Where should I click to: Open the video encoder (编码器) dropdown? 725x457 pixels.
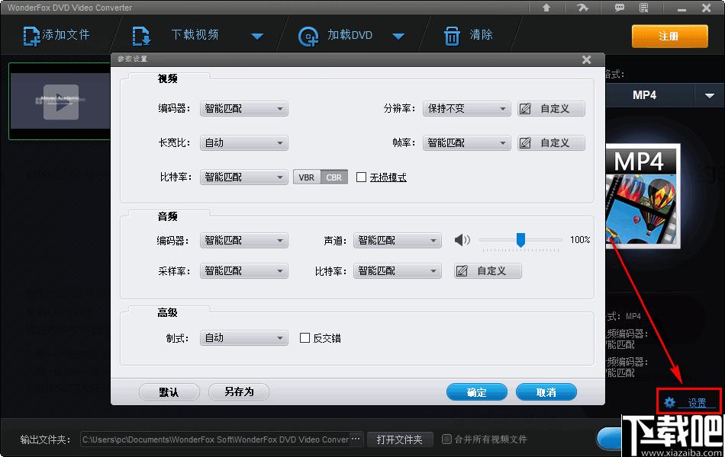tap(244, 108)
